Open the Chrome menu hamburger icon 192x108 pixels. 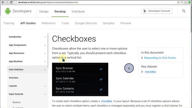click(189, 2)
